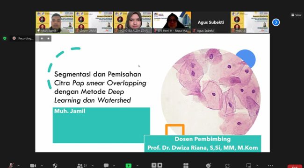304x168 pixels.
Task: Click the green encryption shield icon
Action: pos(5,38)
